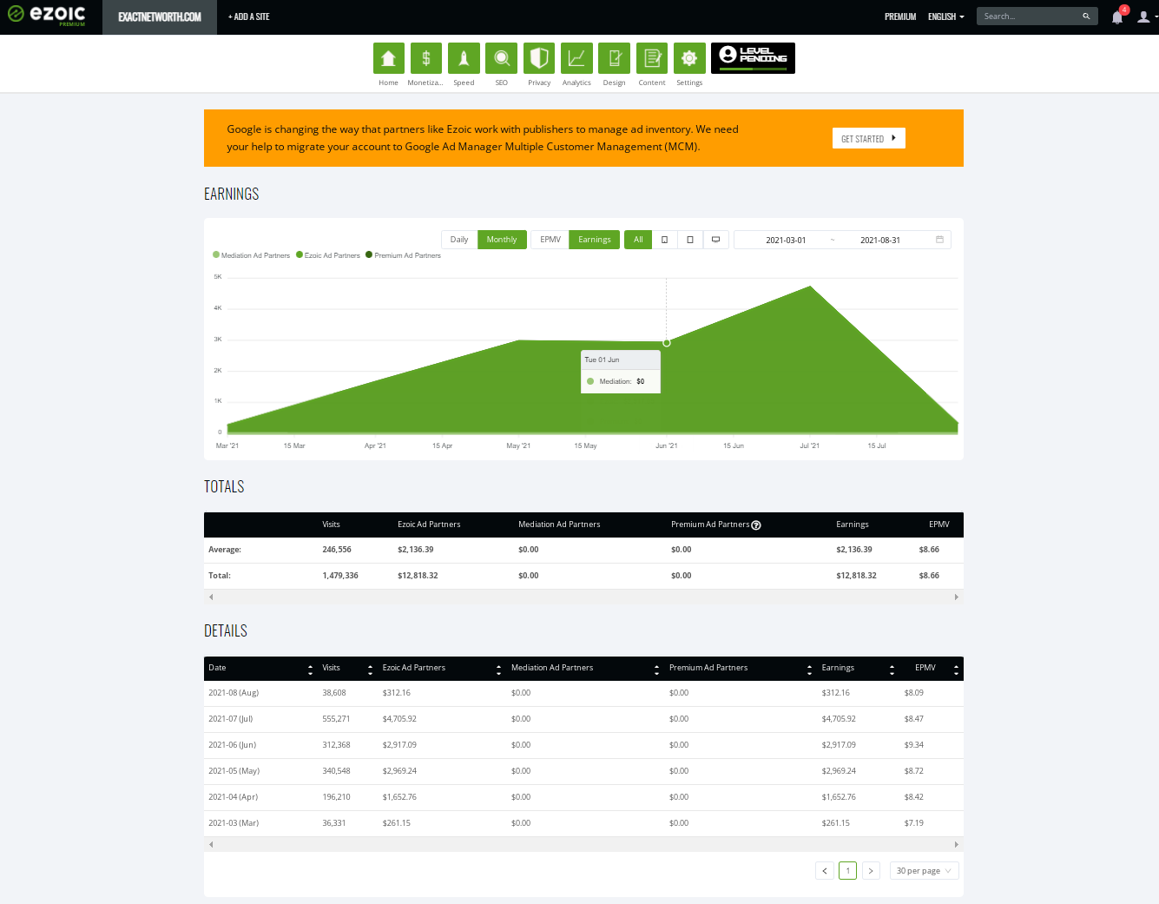This screenshot has height=904, width=1159.
Task: Open the Home dashboard icon
Action: [x=388, y=58]
